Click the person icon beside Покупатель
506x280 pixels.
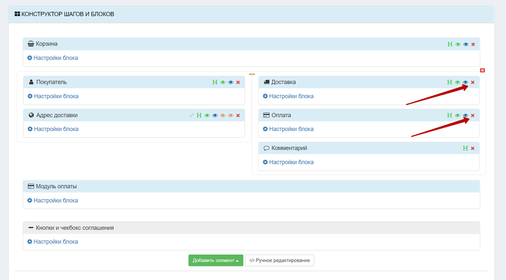pos(31,82)
